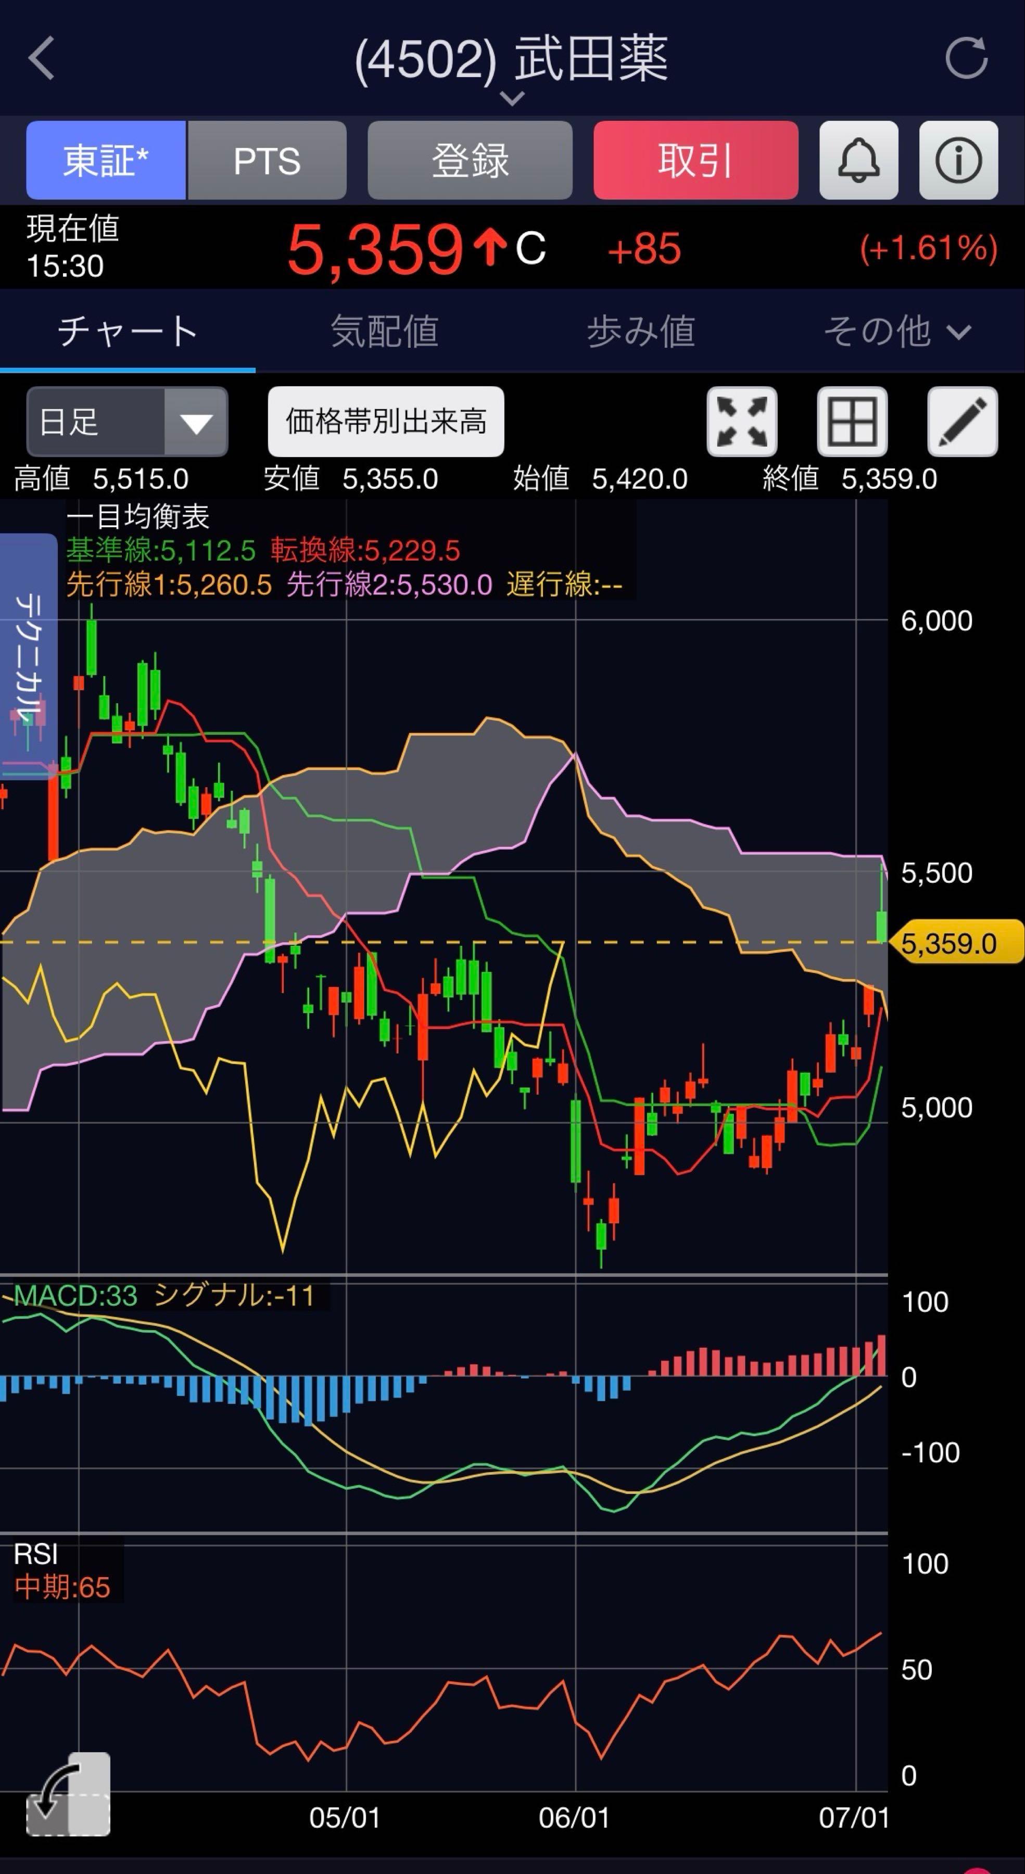
Task: Tap the 先行線2:5,530.0 value
Action: (389, 584)
